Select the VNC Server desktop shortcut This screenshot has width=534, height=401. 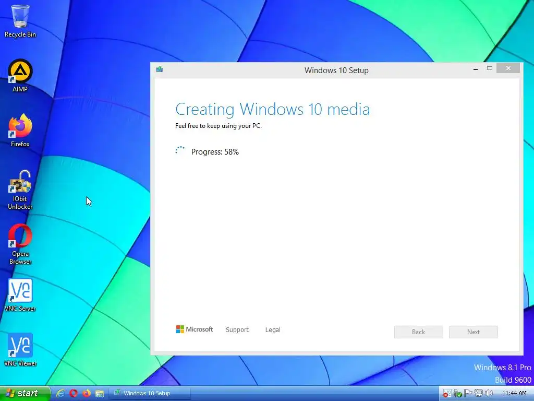click(20, 296)
